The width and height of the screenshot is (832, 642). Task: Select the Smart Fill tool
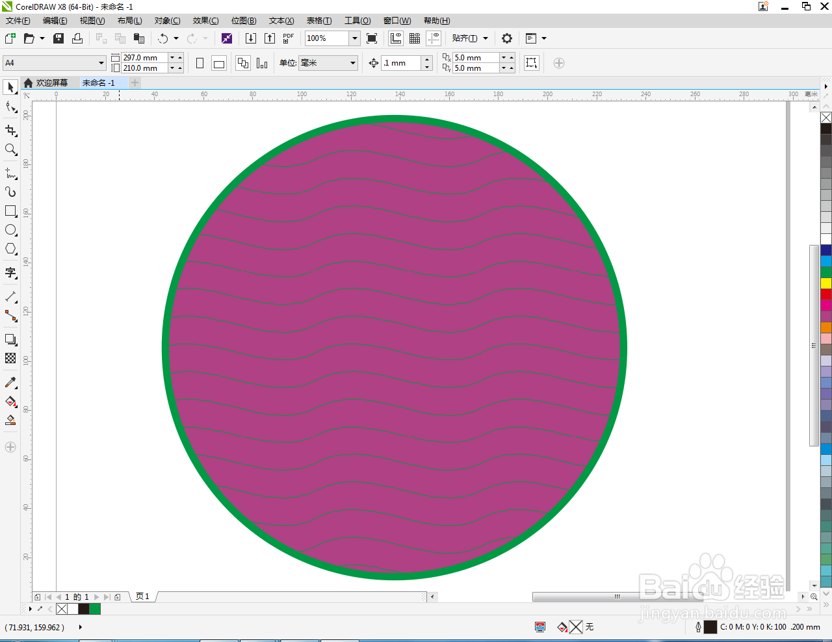10,420
